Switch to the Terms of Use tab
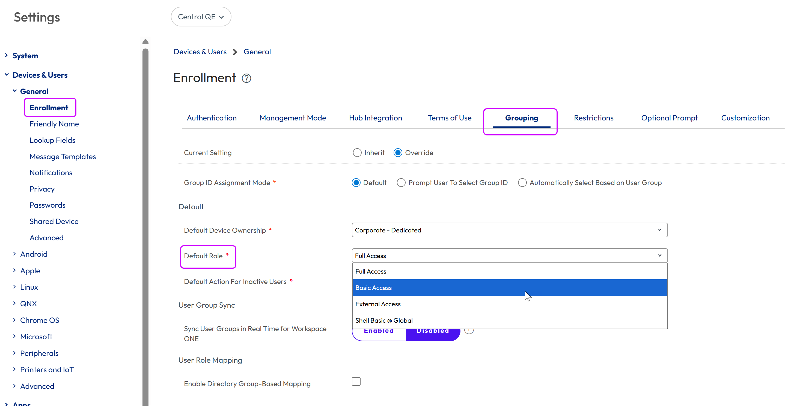Image resolution: width=785 pixels, height=406 pixels. point(450,118)
